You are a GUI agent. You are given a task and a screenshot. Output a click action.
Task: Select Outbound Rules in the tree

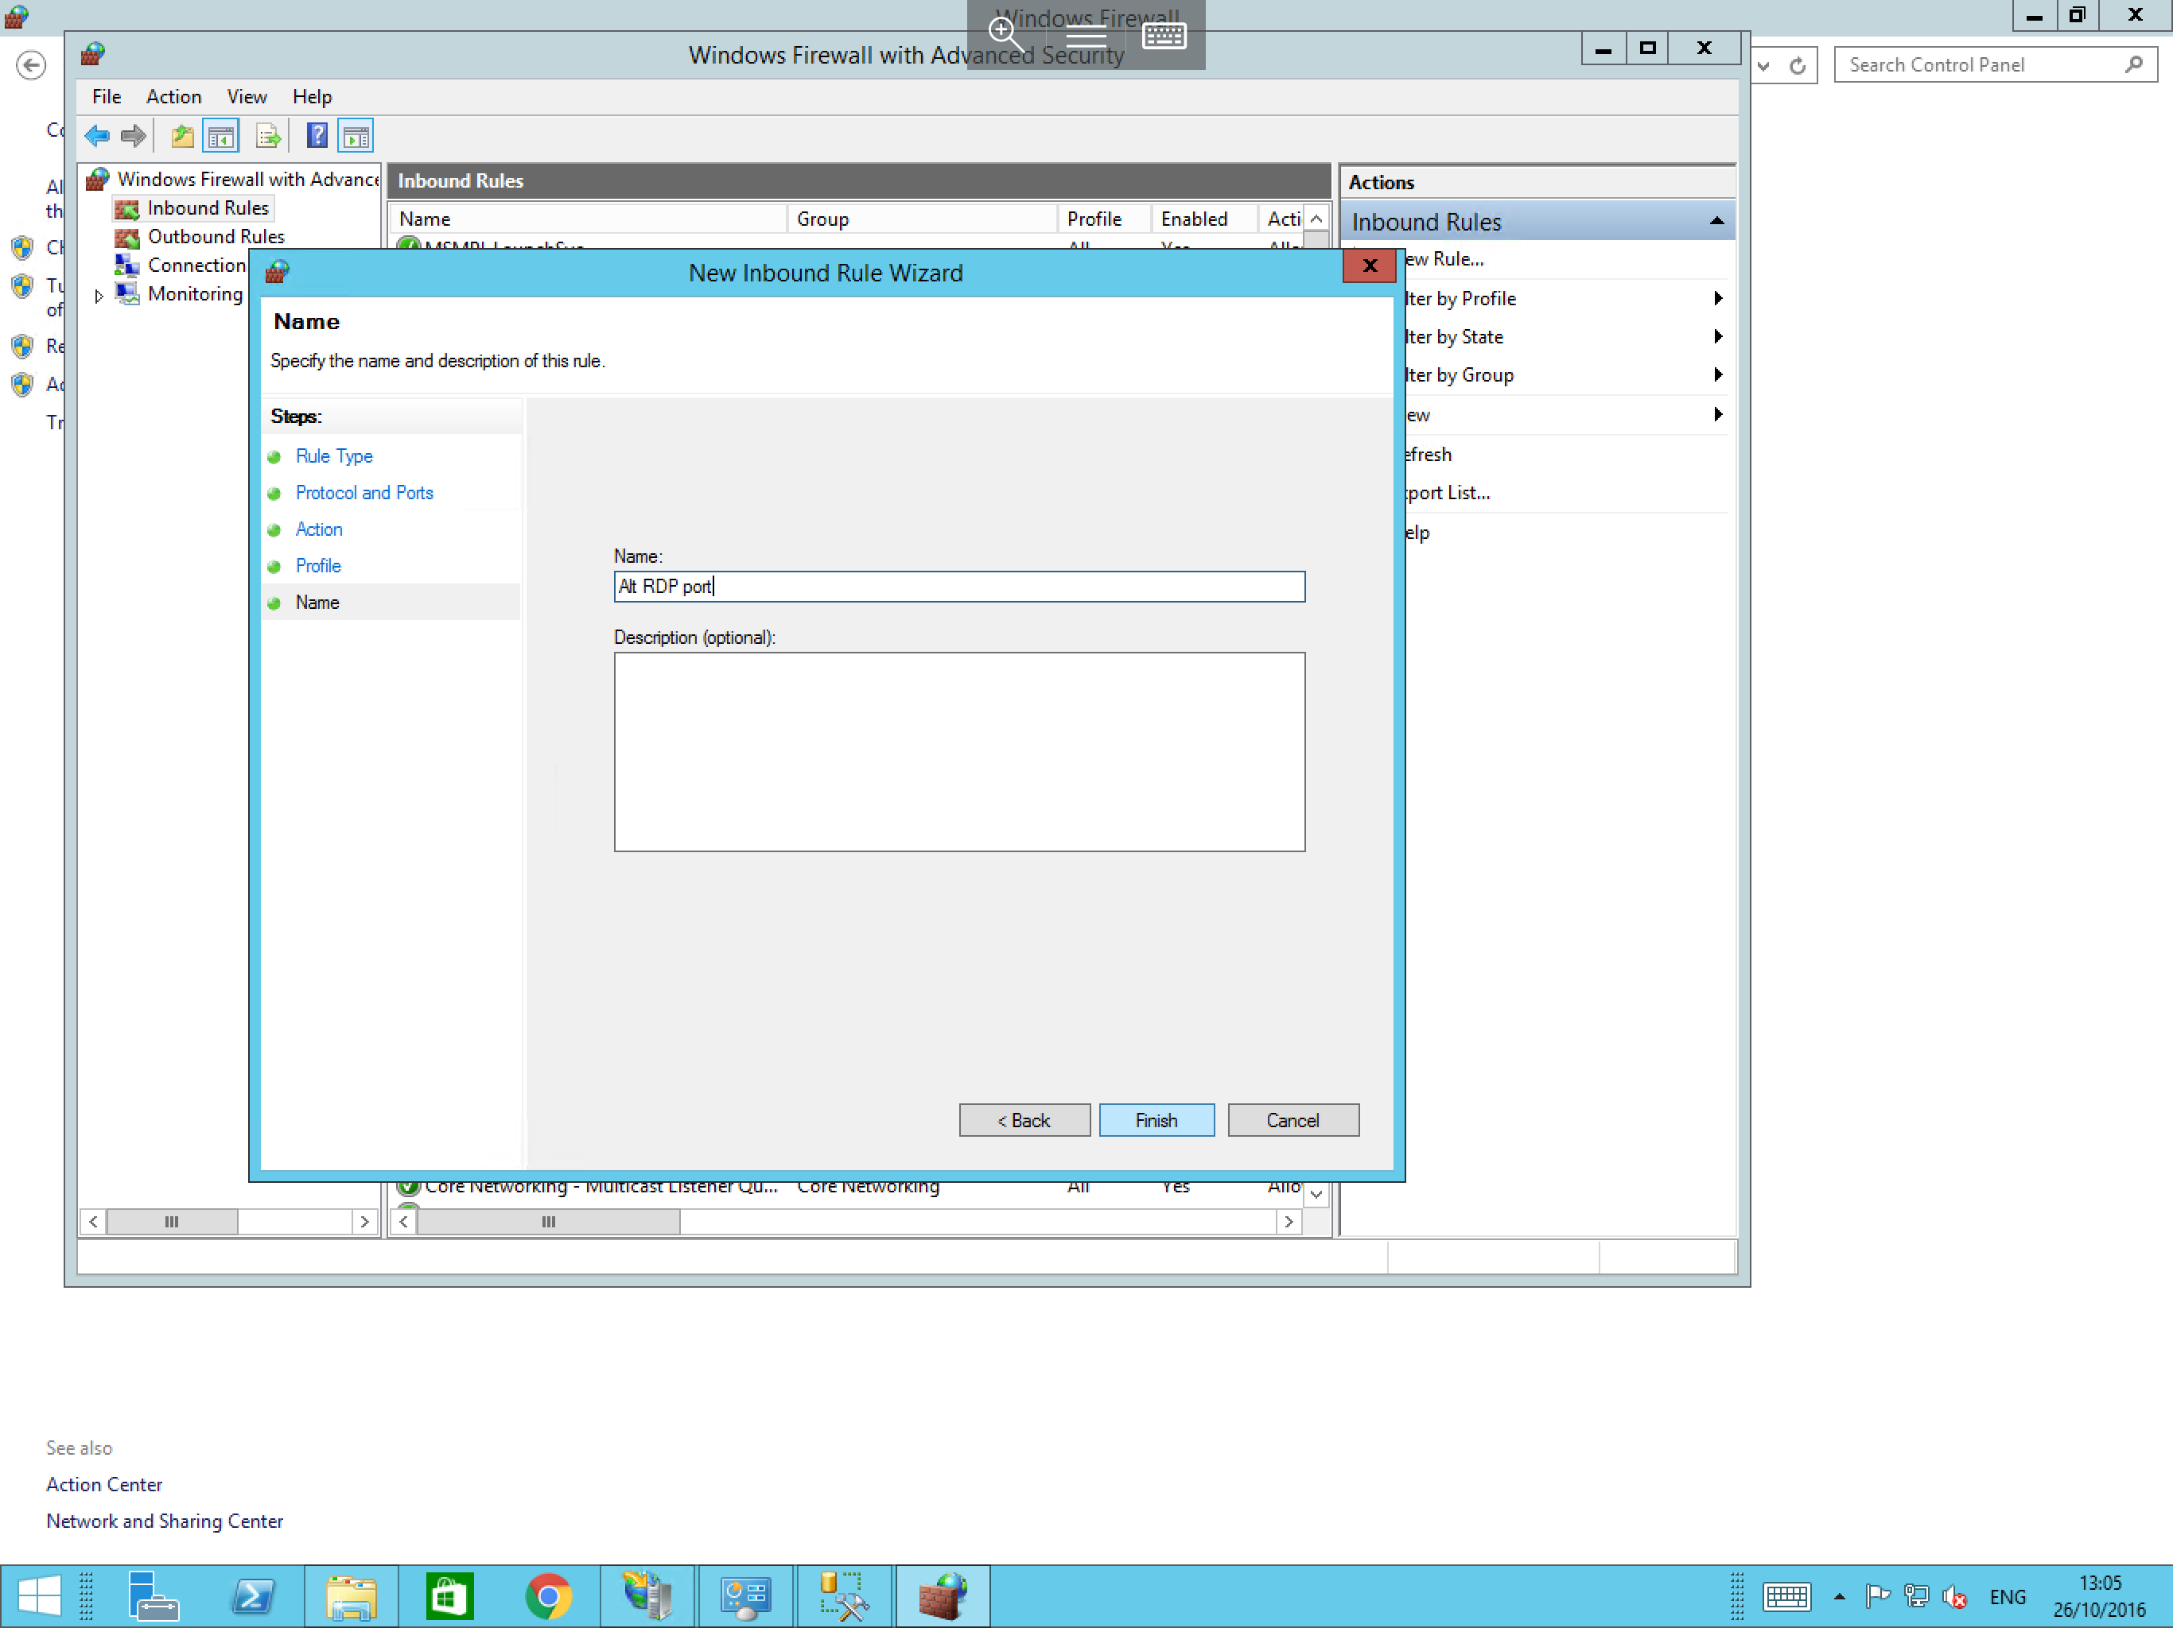point(216,237)
